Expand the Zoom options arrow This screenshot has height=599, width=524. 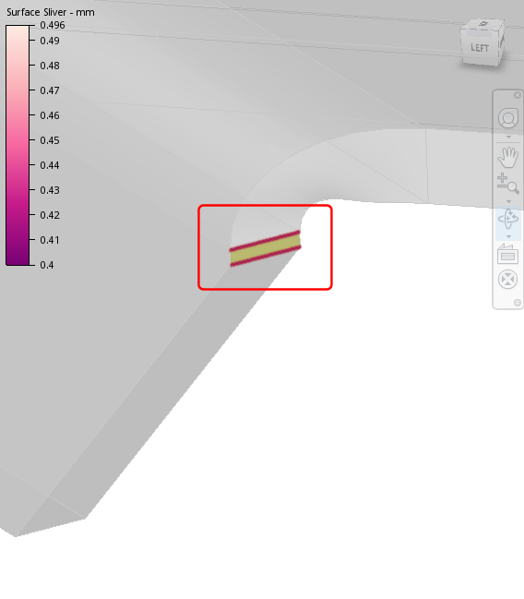[x=508, y=201]
